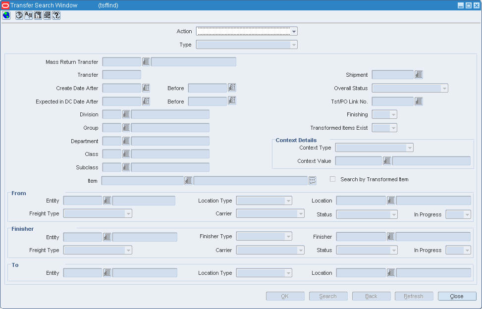Viewport: 482px width, 309px height.
Task: Click the list of values icon beside Department
Action: click(x=126, y=141)
